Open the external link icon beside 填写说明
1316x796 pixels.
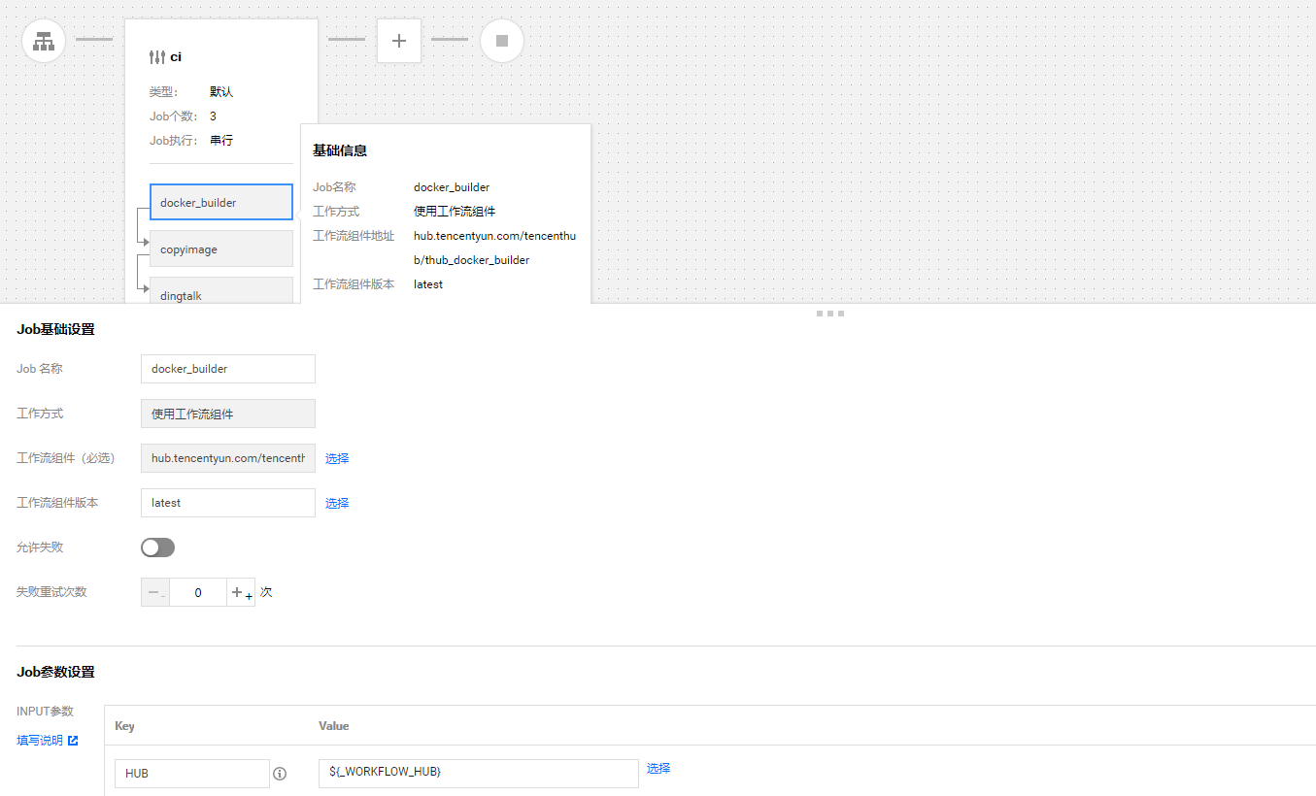coord(73,741)
